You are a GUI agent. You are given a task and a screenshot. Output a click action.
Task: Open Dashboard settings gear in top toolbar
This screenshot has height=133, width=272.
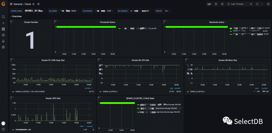click(222, 4)
